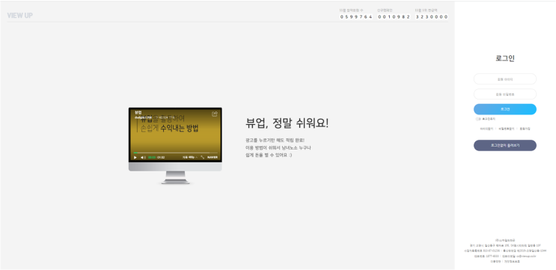The width and height of the screenshot is (556, 270).
Task: Mute the video volume speaker icon
Action: (143, 157)
